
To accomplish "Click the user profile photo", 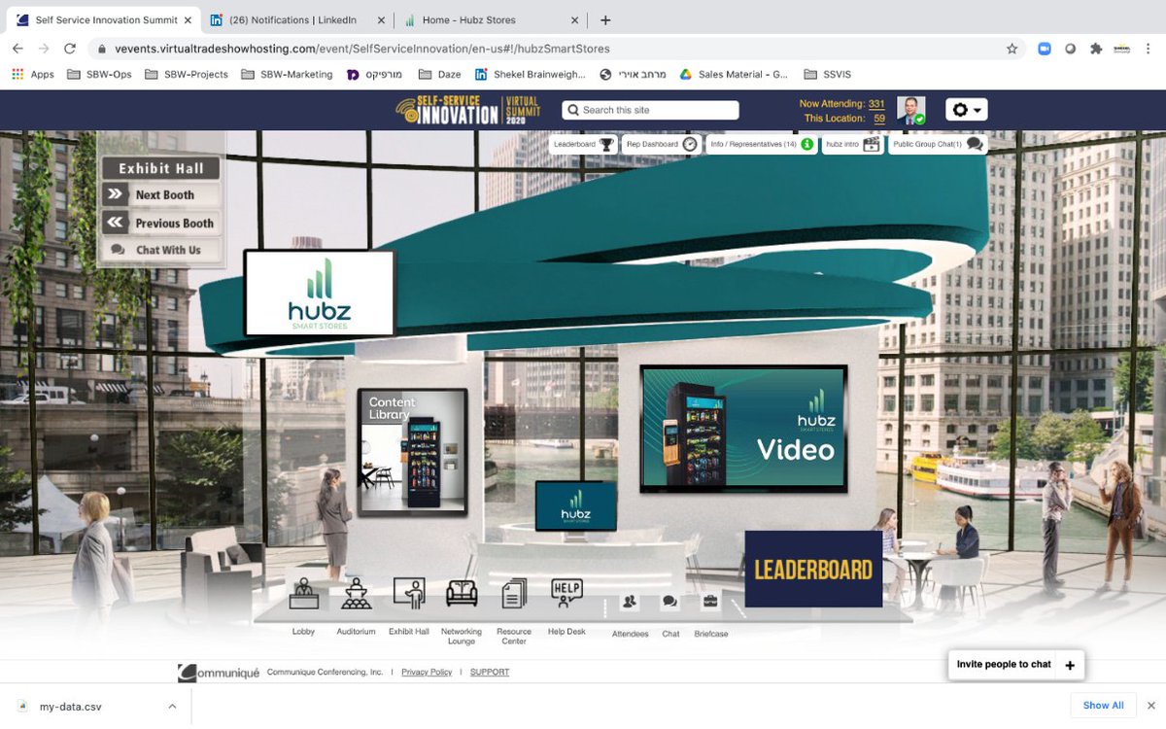I will tap(910, 111).
